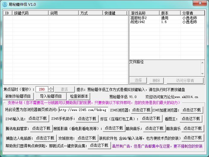This screenshot has width=209, height=157.
Task: Download 酷我音乐 via its 点击这下载 button
Action: tap(193, 129)
